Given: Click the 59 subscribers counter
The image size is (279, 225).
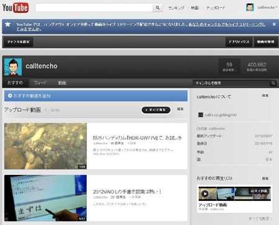Looking at the screenshot, I should pyautogui.click(x=229, y=67).
